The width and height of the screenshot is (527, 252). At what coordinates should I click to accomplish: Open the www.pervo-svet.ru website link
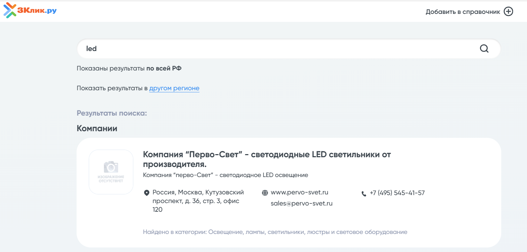pos(299,192)
